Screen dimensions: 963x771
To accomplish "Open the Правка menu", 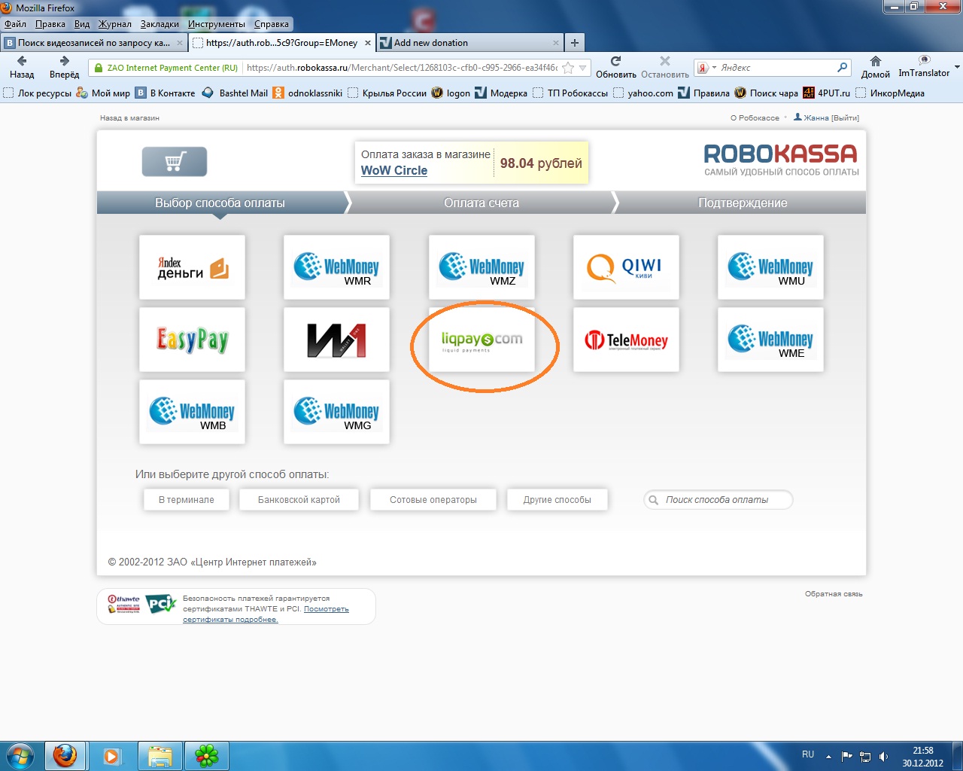I will (50, 24).
